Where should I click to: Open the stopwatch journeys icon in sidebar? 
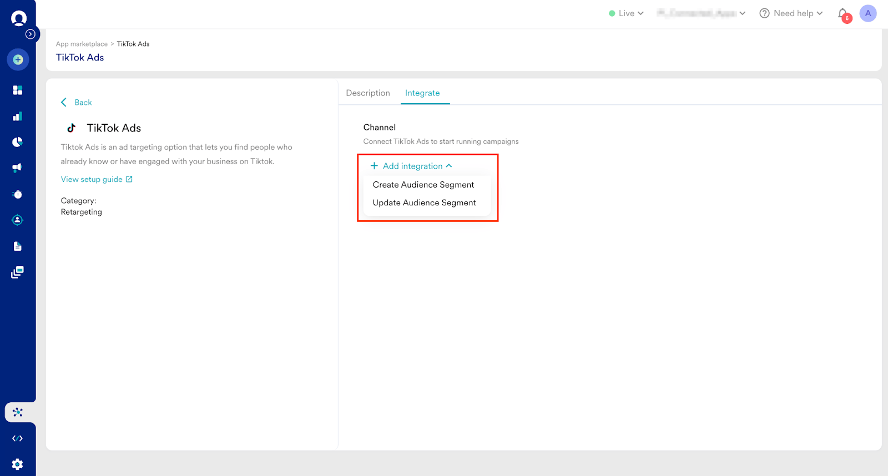pyautogui.click(x=18, y=194)
